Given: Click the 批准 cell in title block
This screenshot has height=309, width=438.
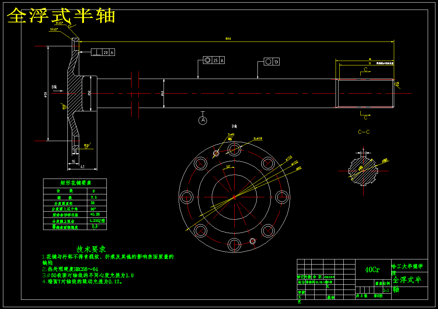Looking at the screenshot, I should (x=331, y=297).
